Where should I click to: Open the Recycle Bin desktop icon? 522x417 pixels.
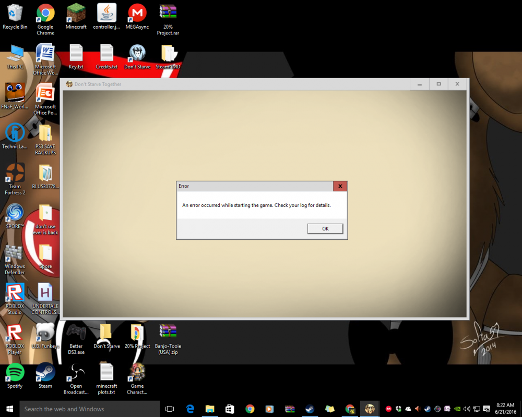(x=15, y=17)
